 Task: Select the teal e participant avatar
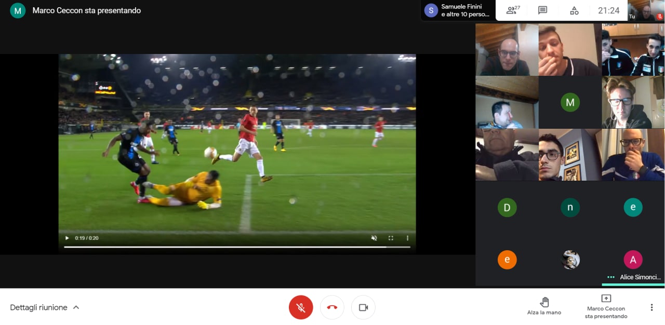coord(633,208)
